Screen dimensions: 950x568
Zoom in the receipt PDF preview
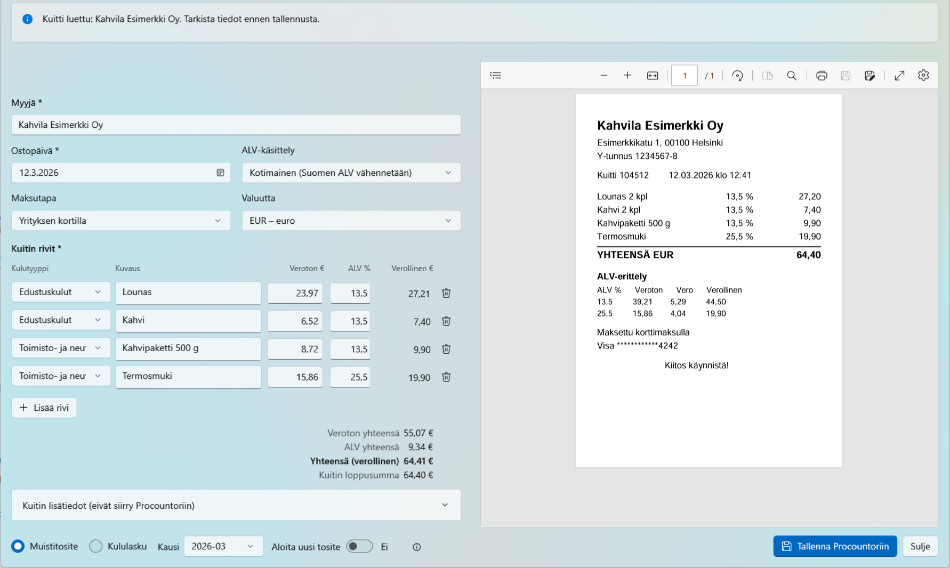[x=627, y=76]
